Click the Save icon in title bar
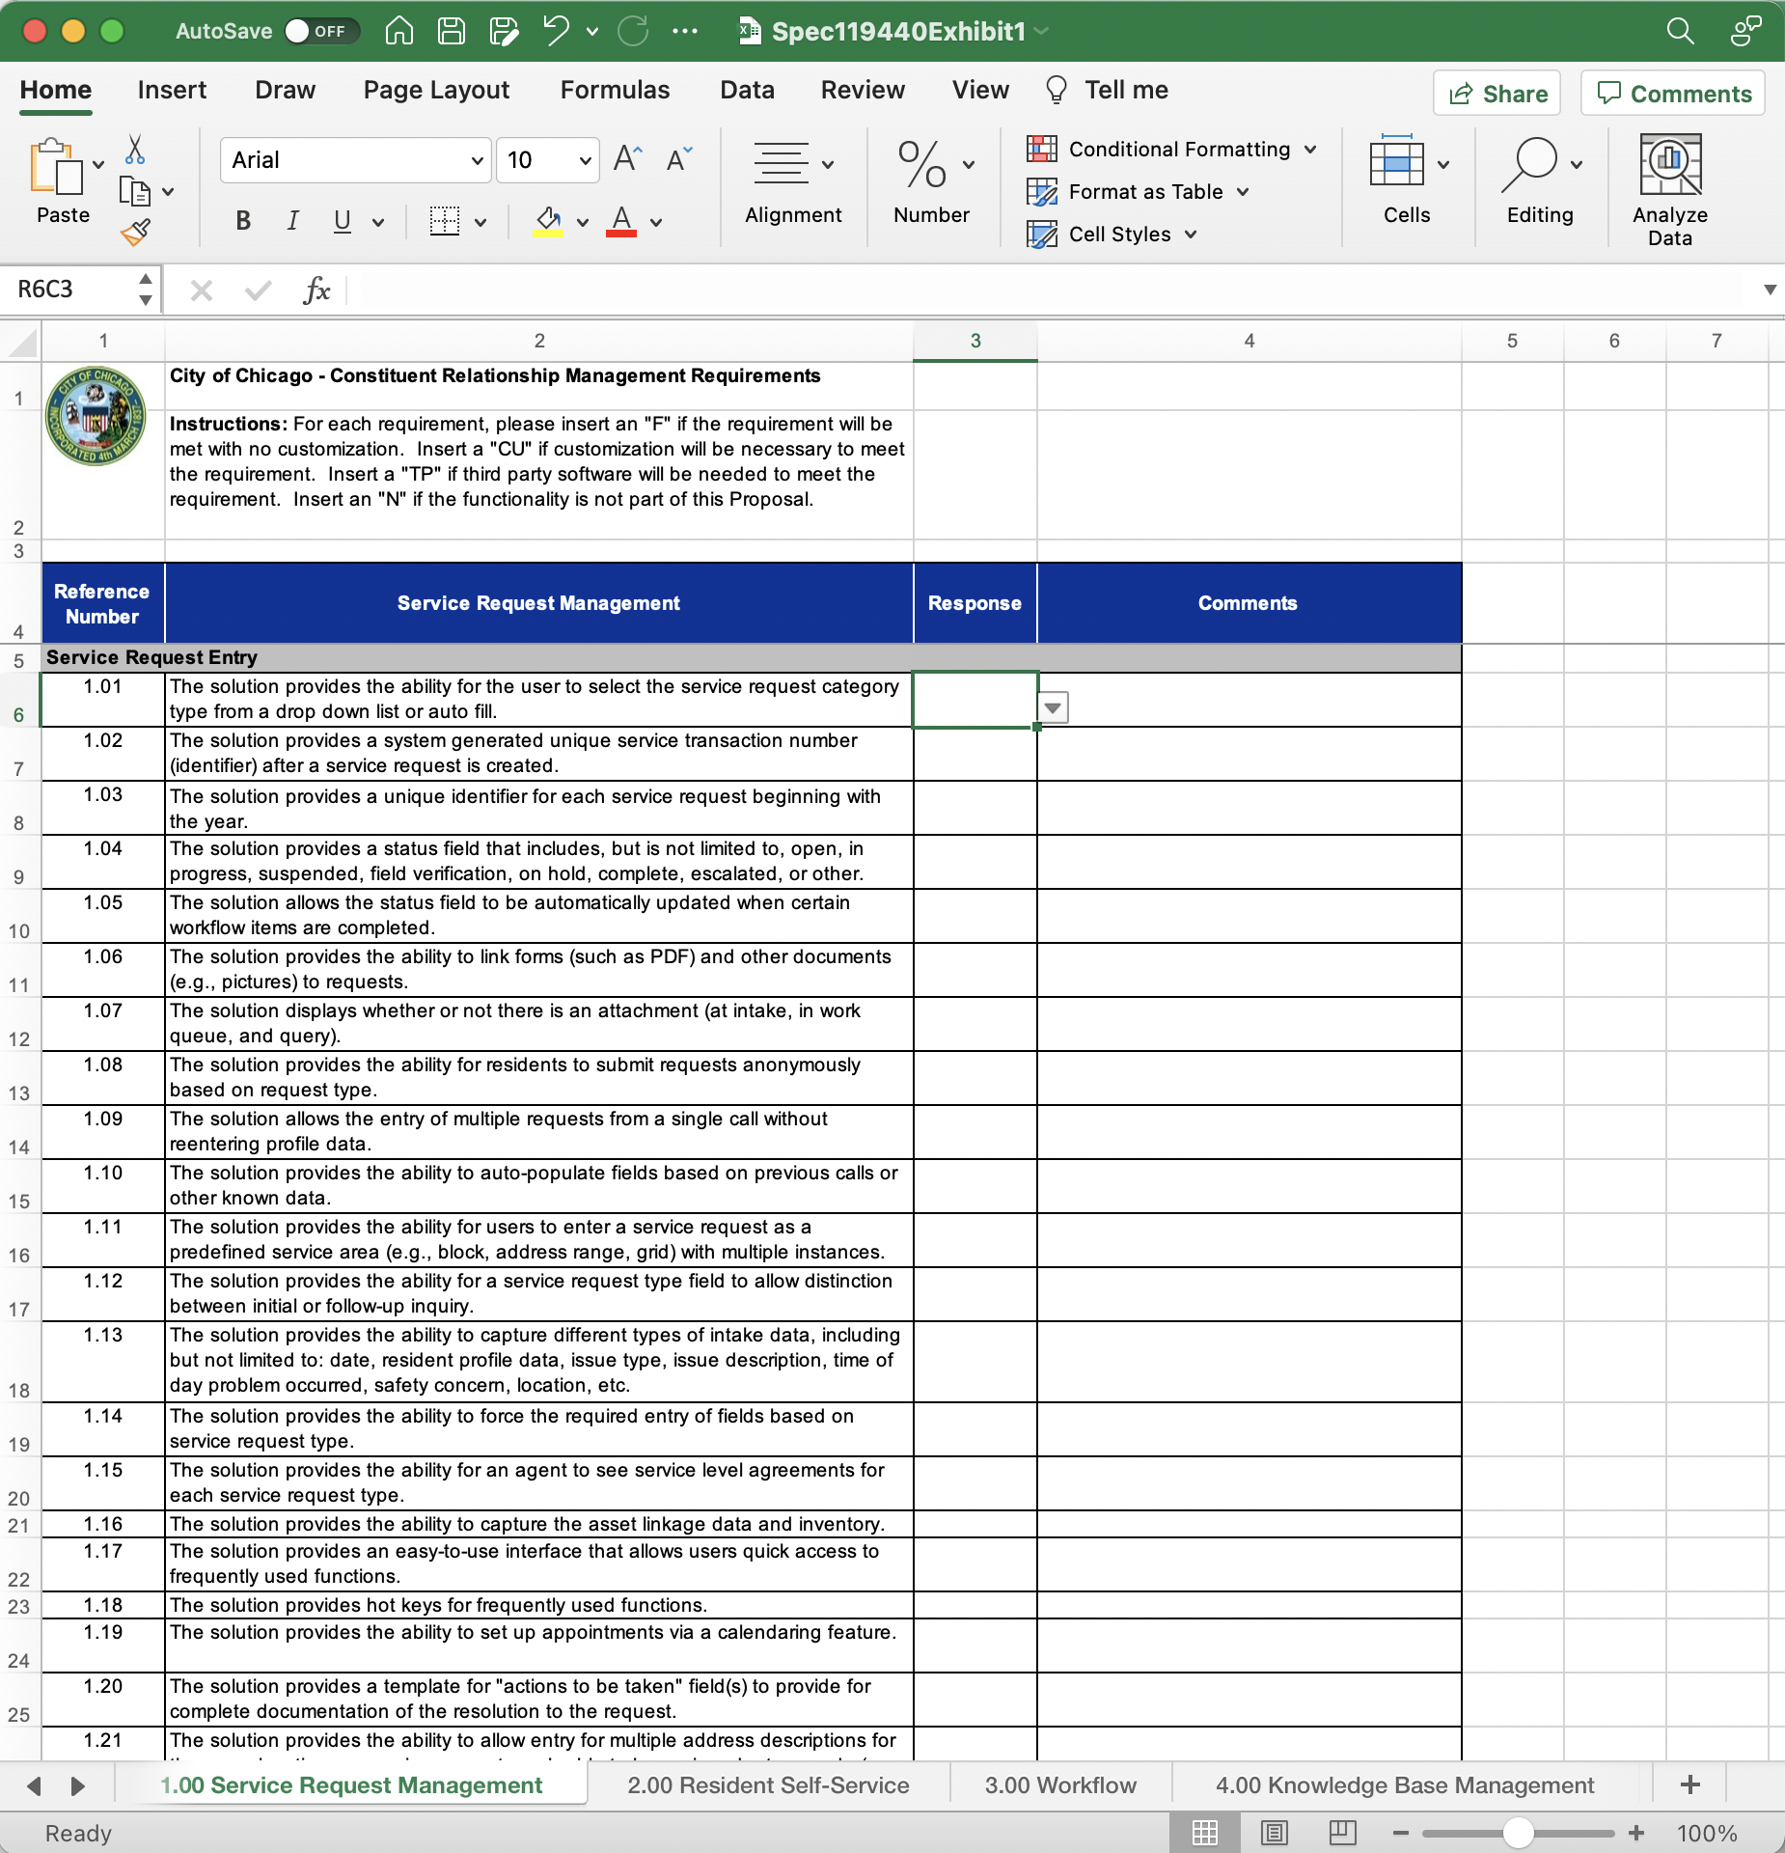1785x1853 pixels. coord(452,32)
